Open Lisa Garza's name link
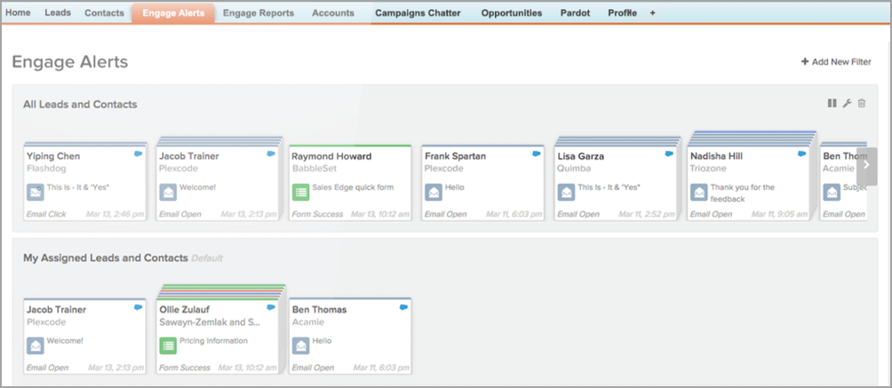 581,156
